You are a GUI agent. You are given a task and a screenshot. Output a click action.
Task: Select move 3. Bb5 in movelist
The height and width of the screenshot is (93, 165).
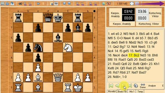(x=140, y=34)
